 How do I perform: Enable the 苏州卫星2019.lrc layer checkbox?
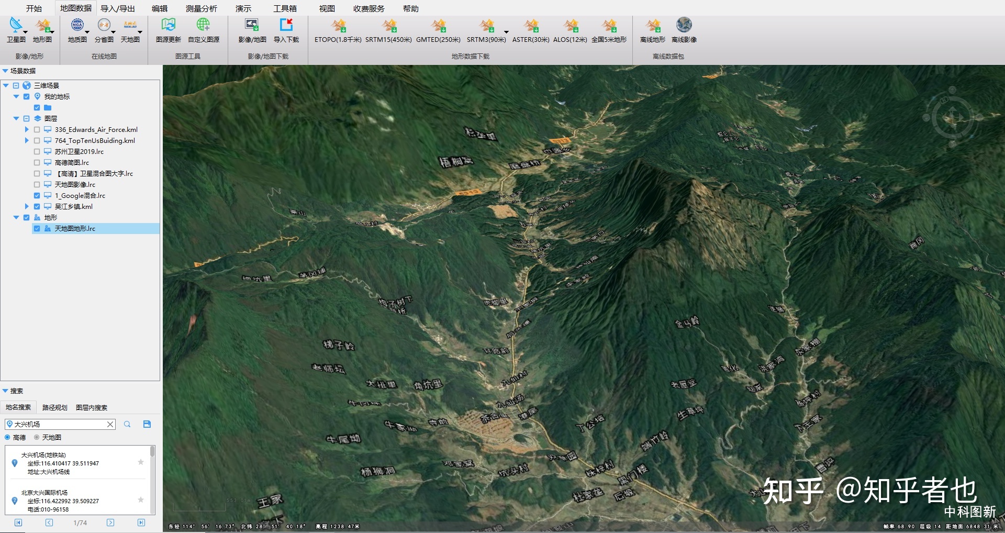[37, 152]
